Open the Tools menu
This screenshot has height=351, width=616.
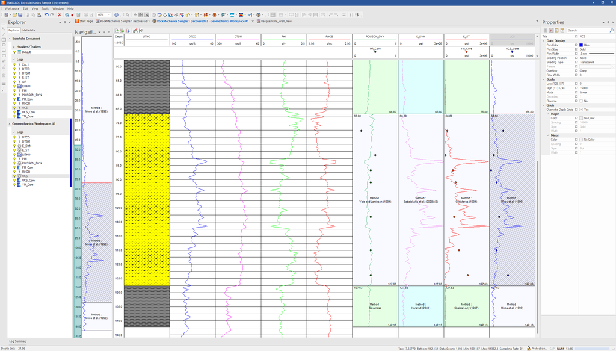click(45, 9)
